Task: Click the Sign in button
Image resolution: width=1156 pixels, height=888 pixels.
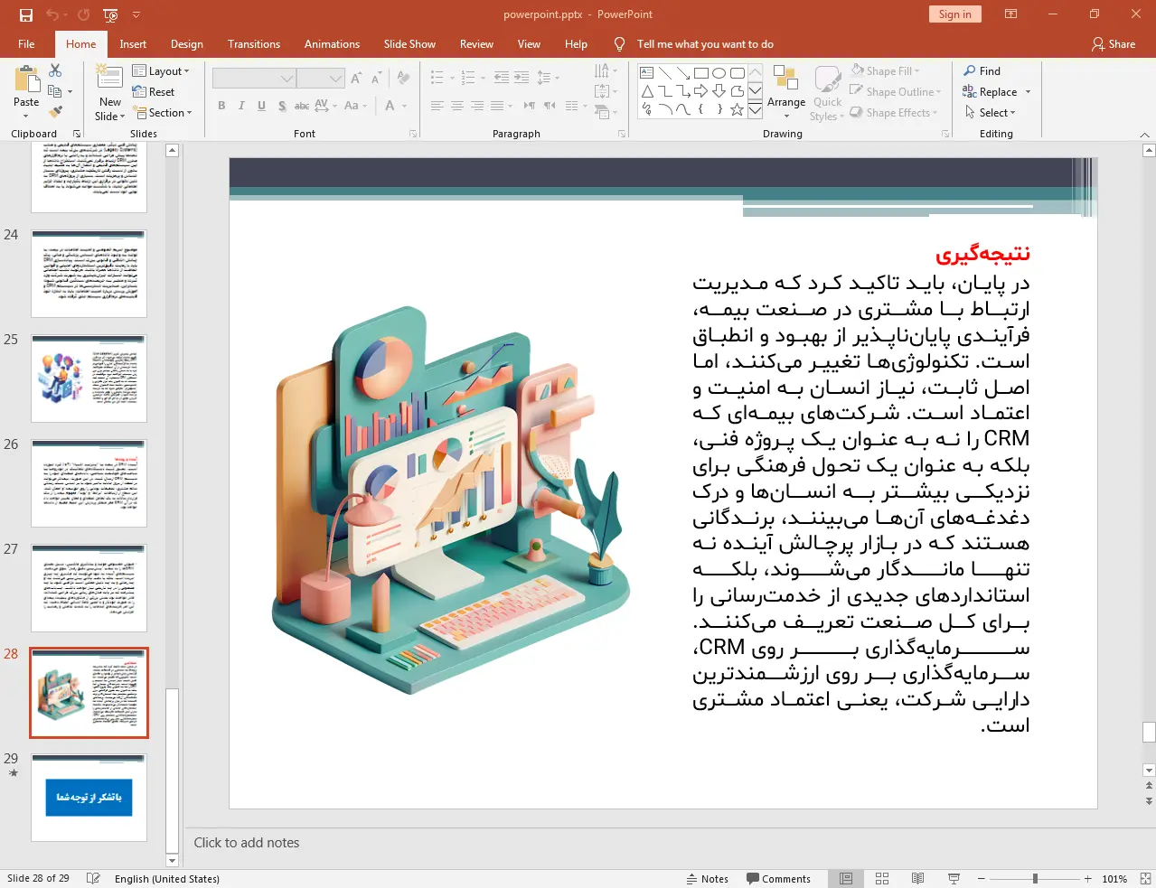Action: tap(954, 14)
